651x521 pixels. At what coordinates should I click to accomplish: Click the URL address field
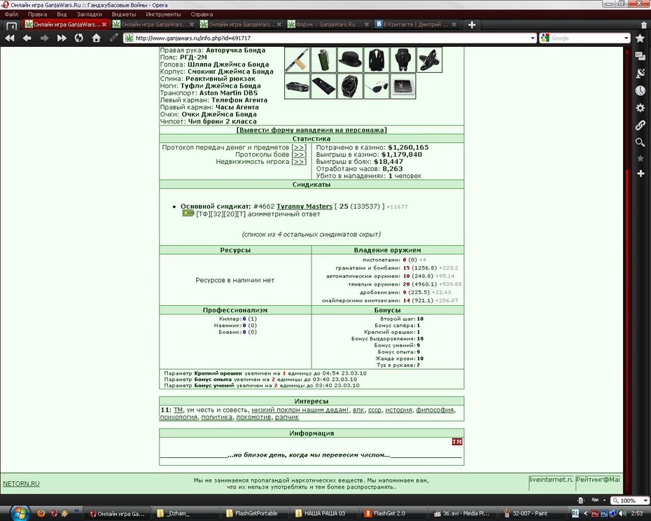tap(331, 39)
